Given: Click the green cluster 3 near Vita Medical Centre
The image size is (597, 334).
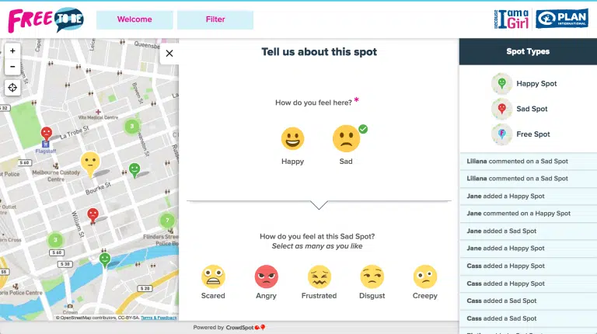Looking at the screenshot, I should coord(132,127).
